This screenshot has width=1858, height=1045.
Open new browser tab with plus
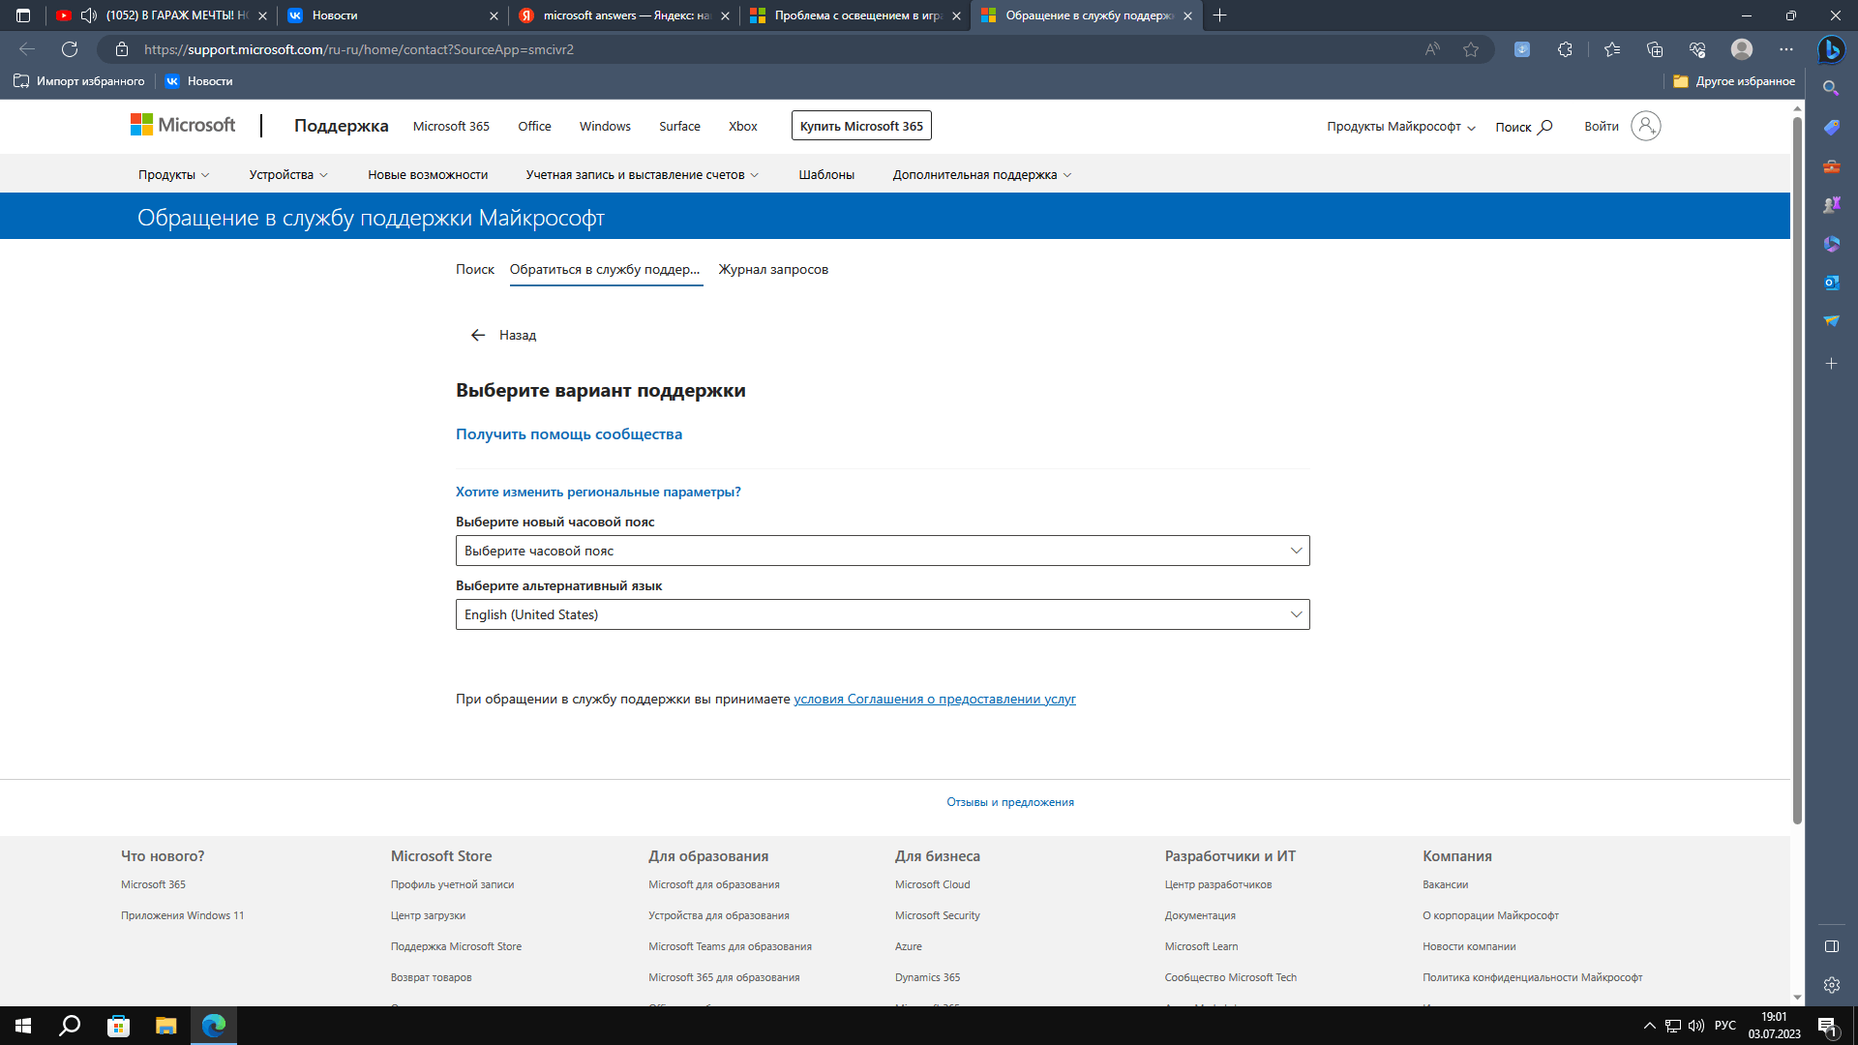(1220, 15)
